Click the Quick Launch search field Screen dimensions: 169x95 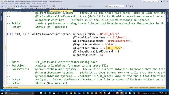pyautogui.click(x=151, y=1)
